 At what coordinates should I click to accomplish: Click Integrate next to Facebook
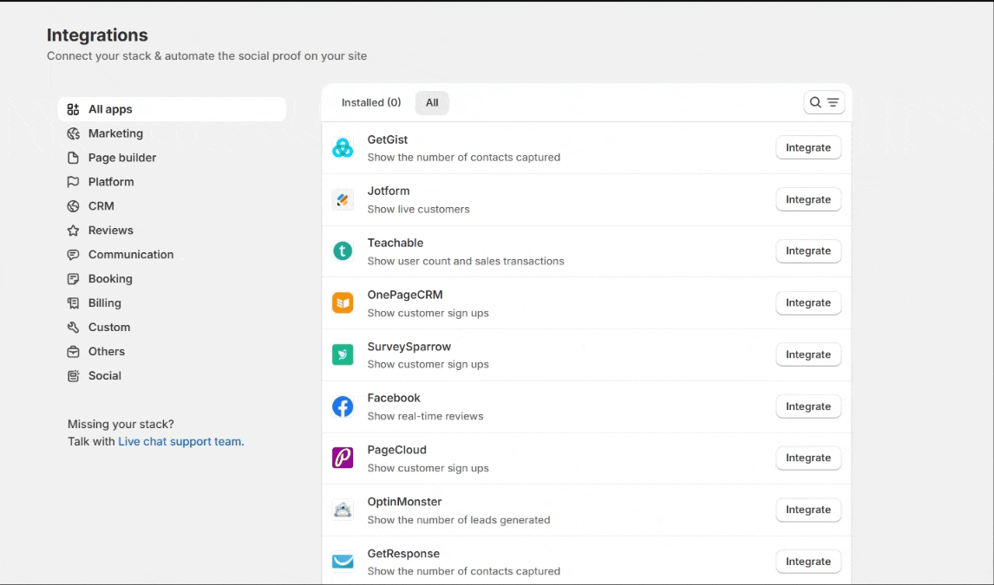808,406
